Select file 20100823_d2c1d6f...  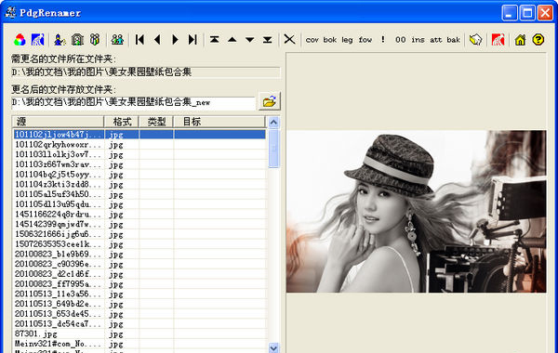(139, 274)
